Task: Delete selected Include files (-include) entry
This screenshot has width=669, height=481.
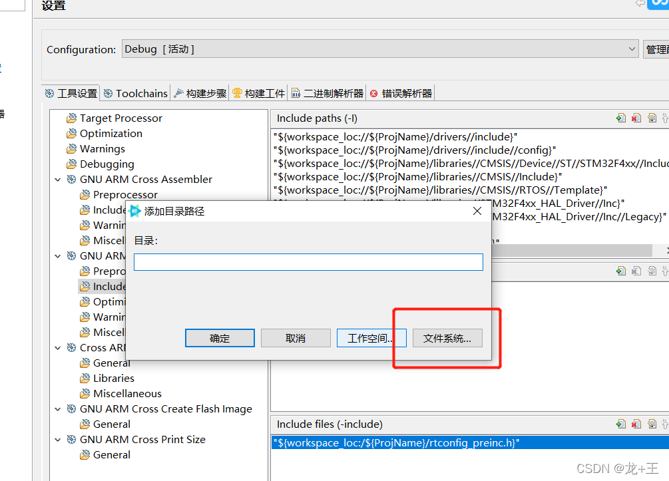Action: point(636,424)
